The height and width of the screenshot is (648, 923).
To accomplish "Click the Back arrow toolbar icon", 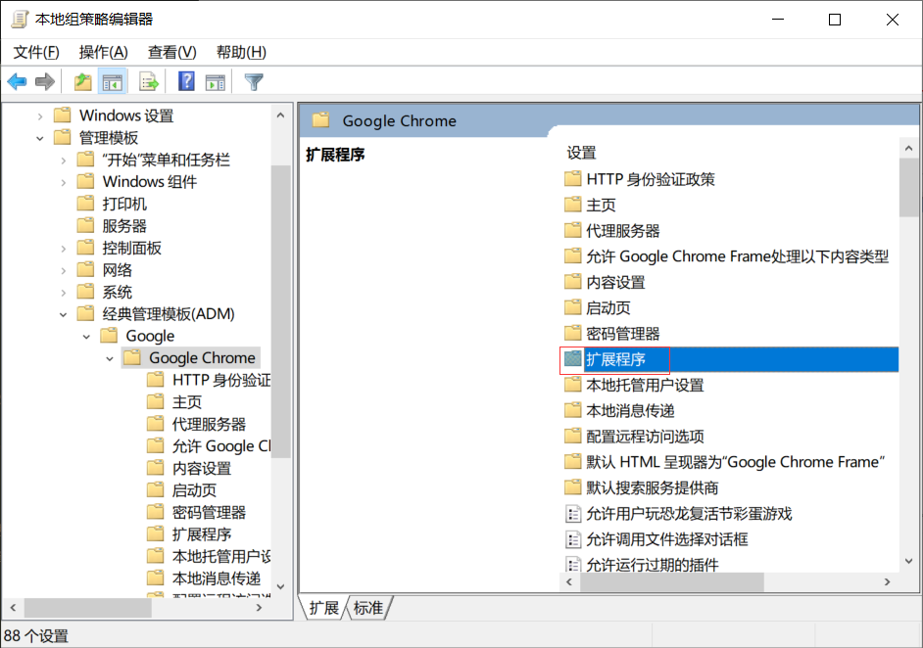I will [17, 82].
